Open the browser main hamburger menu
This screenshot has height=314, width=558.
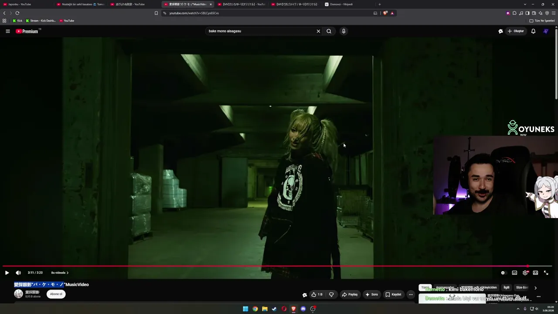tap(554, 13)
